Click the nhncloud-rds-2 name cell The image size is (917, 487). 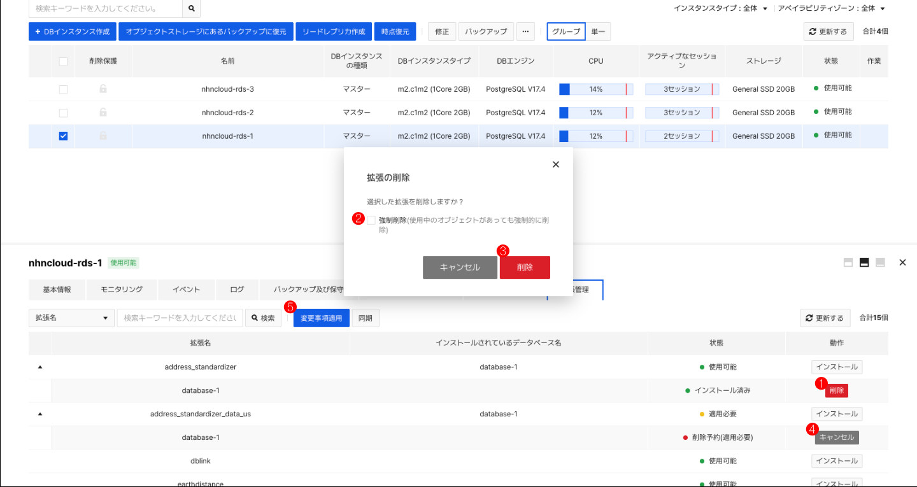[x=228, y=113]
